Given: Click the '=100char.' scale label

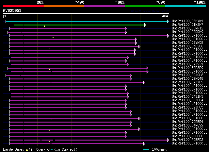Looking at the screenshot, I should tap(159, 149).
